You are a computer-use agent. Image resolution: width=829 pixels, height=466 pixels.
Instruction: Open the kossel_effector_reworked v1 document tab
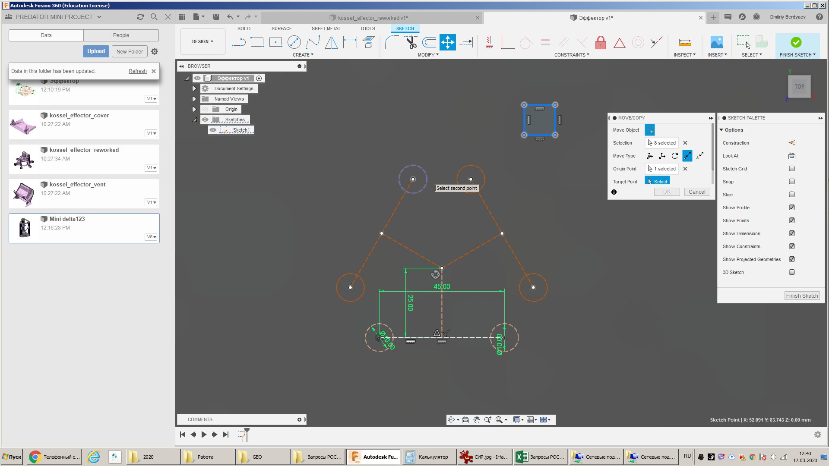[372, 18]
